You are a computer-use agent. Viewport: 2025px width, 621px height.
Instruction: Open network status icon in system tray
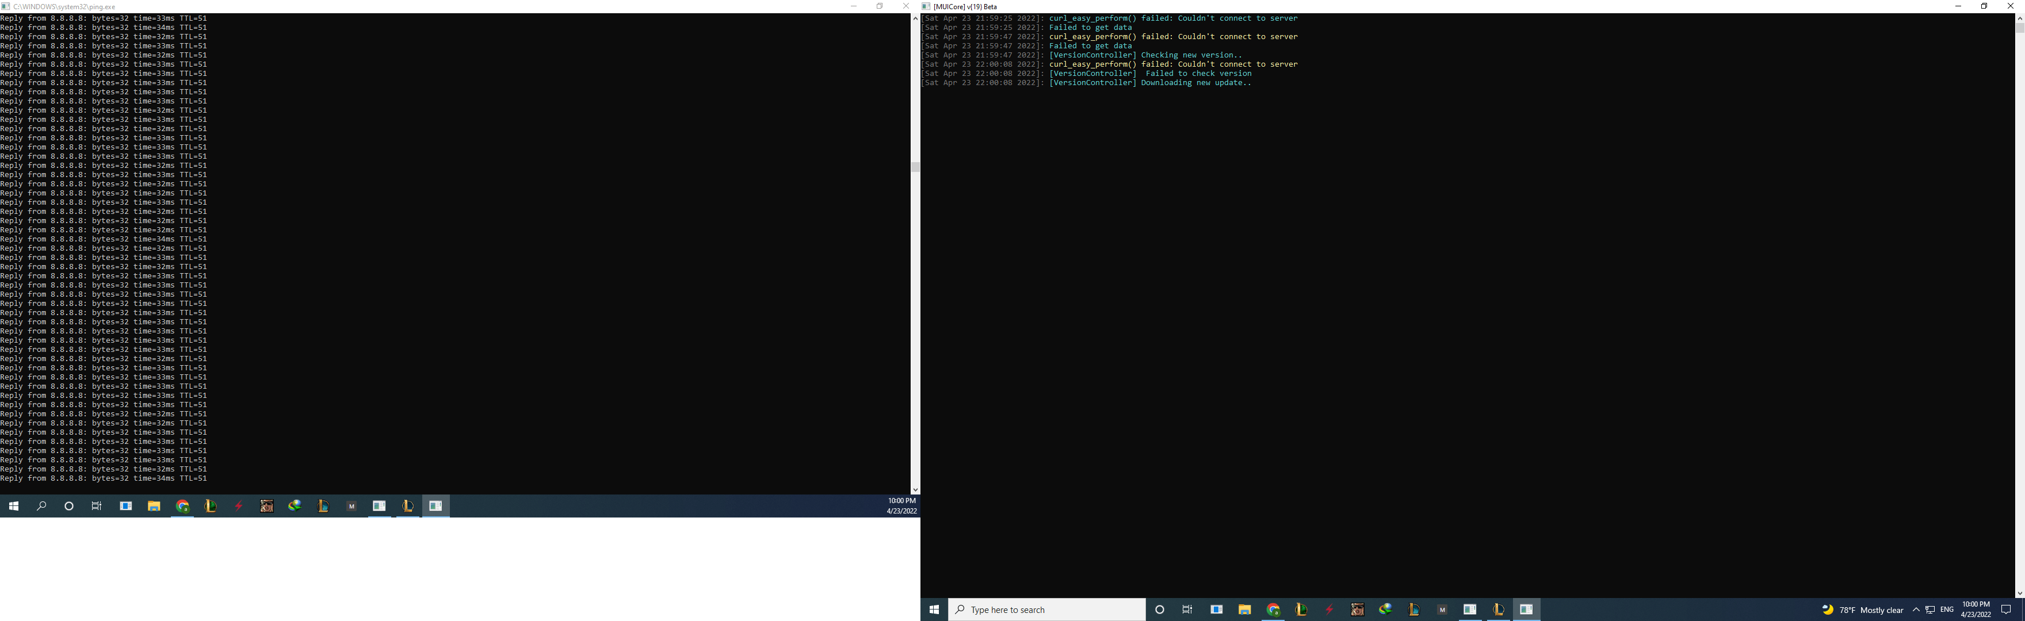(1930, 610)
